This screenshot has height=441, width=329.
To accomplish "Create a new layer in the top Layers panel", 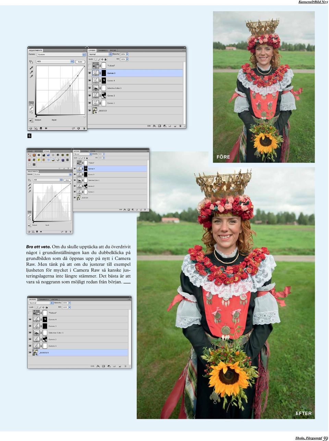I will click(175, 126).
